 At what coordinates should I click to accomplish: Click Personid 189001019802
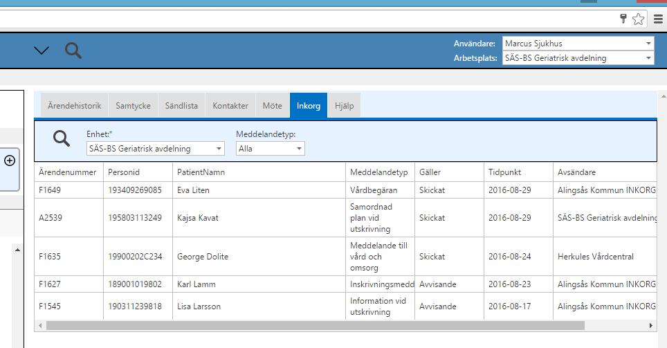tap(135, 284)
